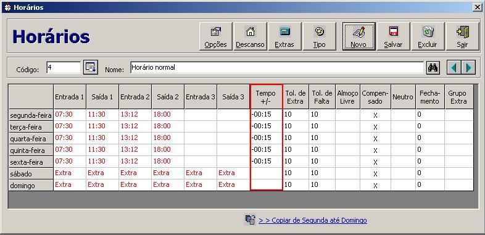Screen dimensions: 485x235
Task: Go to the previous schedule record
Action: tap(454, 67)
